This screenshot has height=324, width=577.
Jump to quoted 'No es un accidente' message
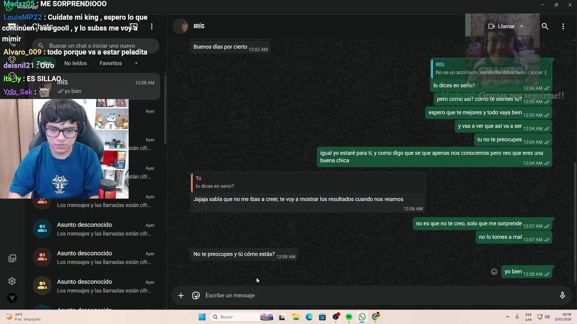490,69
